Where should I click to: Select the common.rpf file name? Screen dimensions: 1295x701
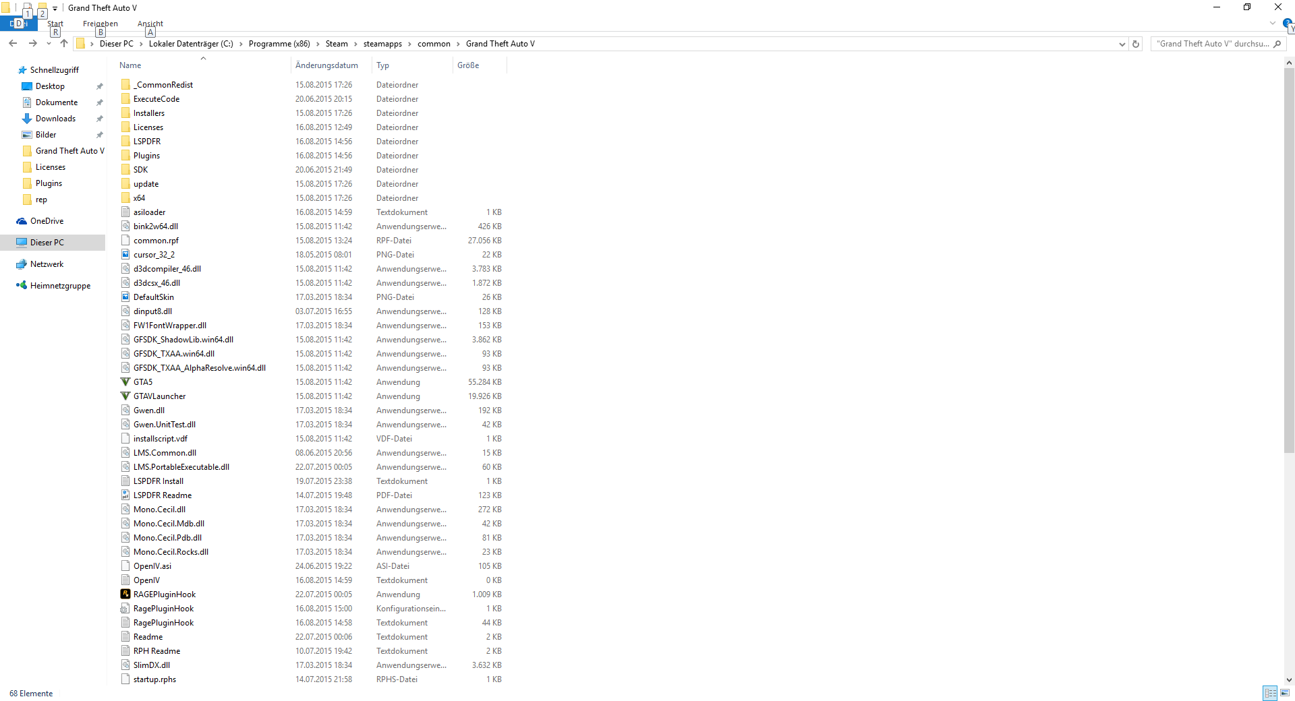coord(156,241)
